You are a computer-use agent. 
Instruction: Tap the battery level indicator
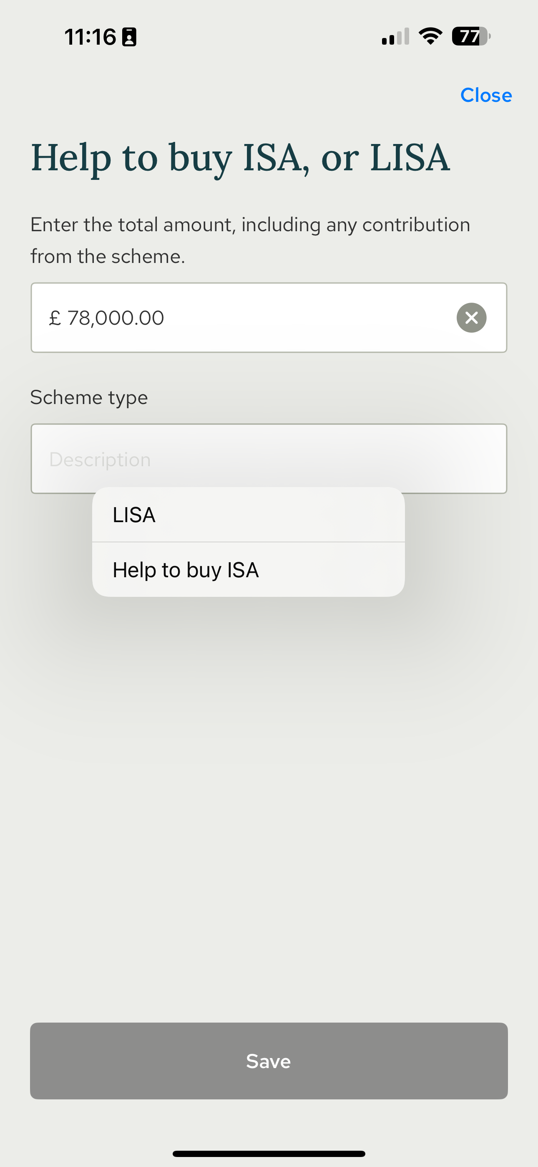pyautogui.click(x=471, y=36)
